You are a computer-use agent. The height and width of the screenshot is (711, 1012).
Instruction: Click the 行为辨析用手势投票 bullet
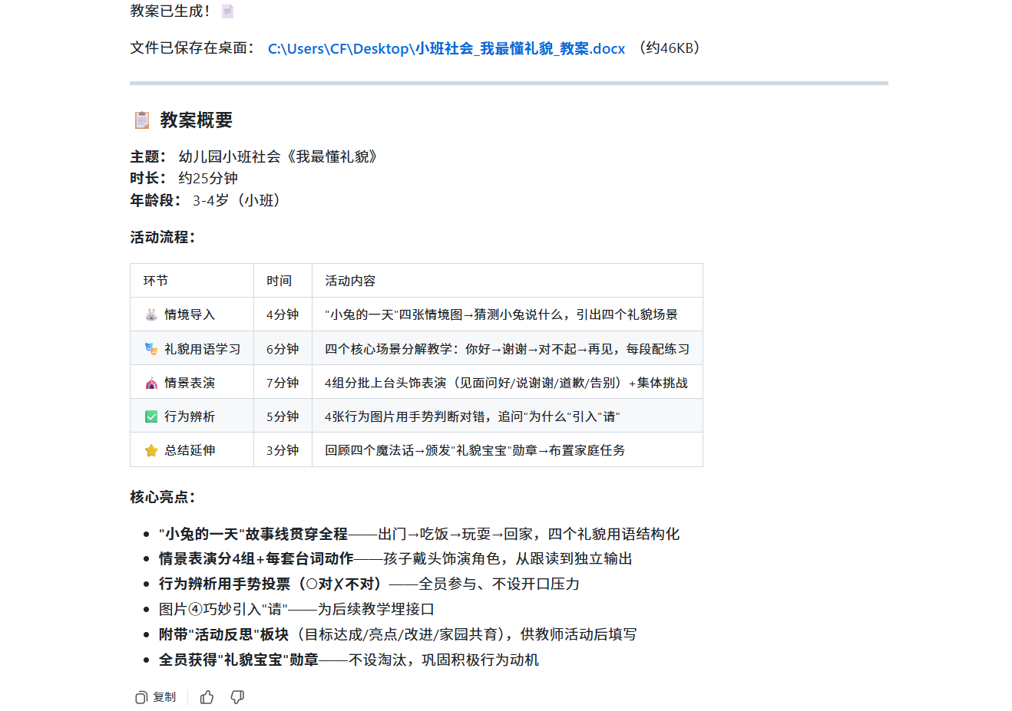pyautogui.click(x=369, y=584)
